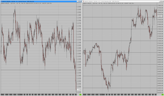Maximize the British Pound chart window
This screenshot has width=164, height=96.
point(79,2)
